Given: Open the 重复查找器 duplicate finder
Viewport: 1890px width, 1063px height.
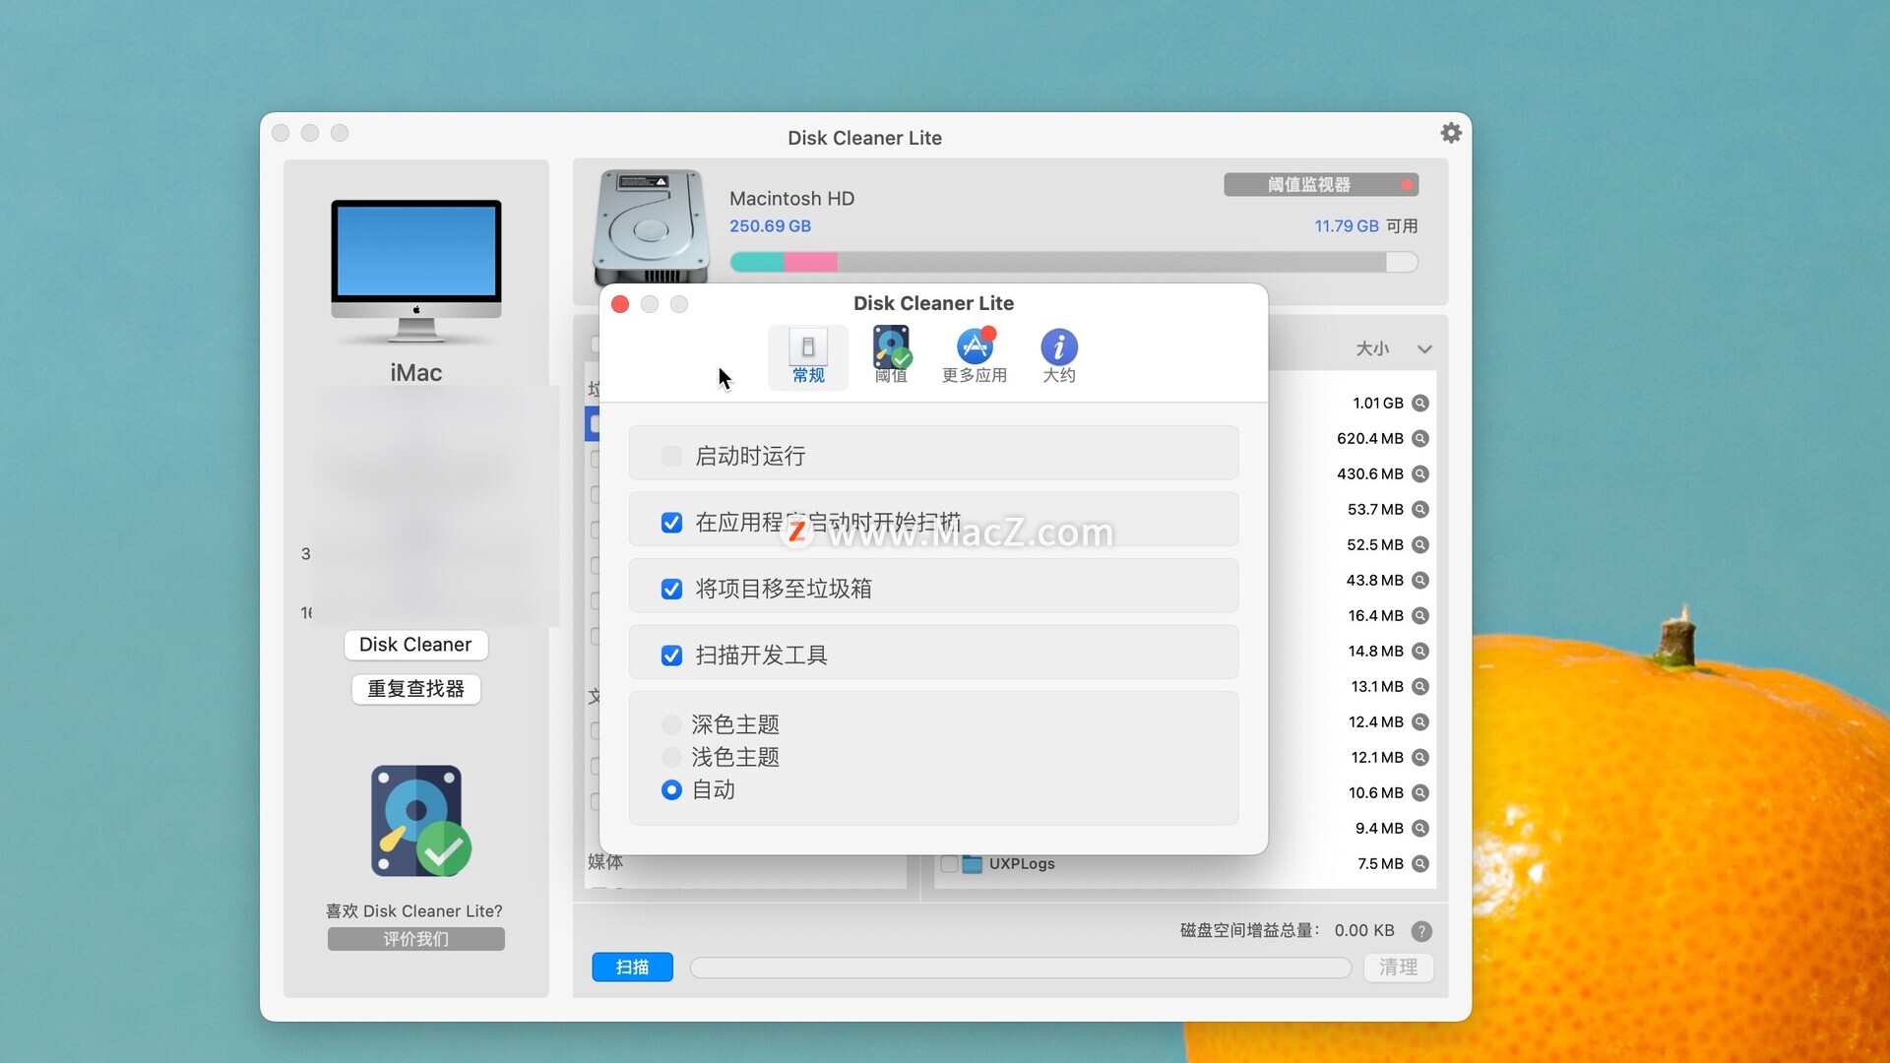Looking at the screenshot, I should point(415,689).
